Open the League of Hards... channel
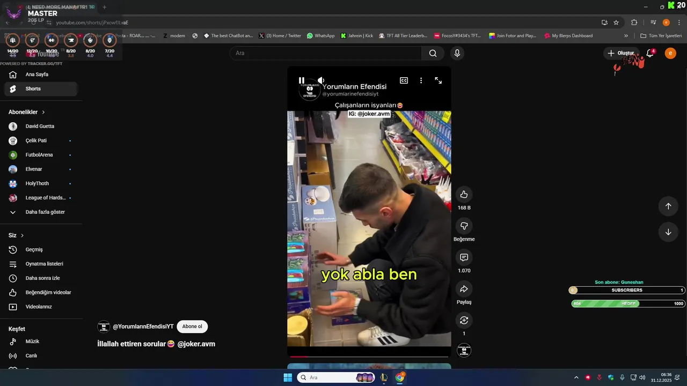This screenshot has width=687, height=386. point(41,198)
